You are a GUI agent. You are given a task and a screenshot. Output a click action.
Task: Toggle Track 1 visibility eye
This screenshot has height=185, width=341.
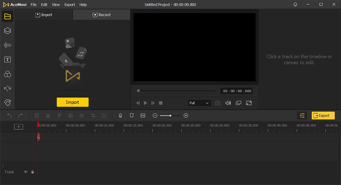tap(26, 172)
